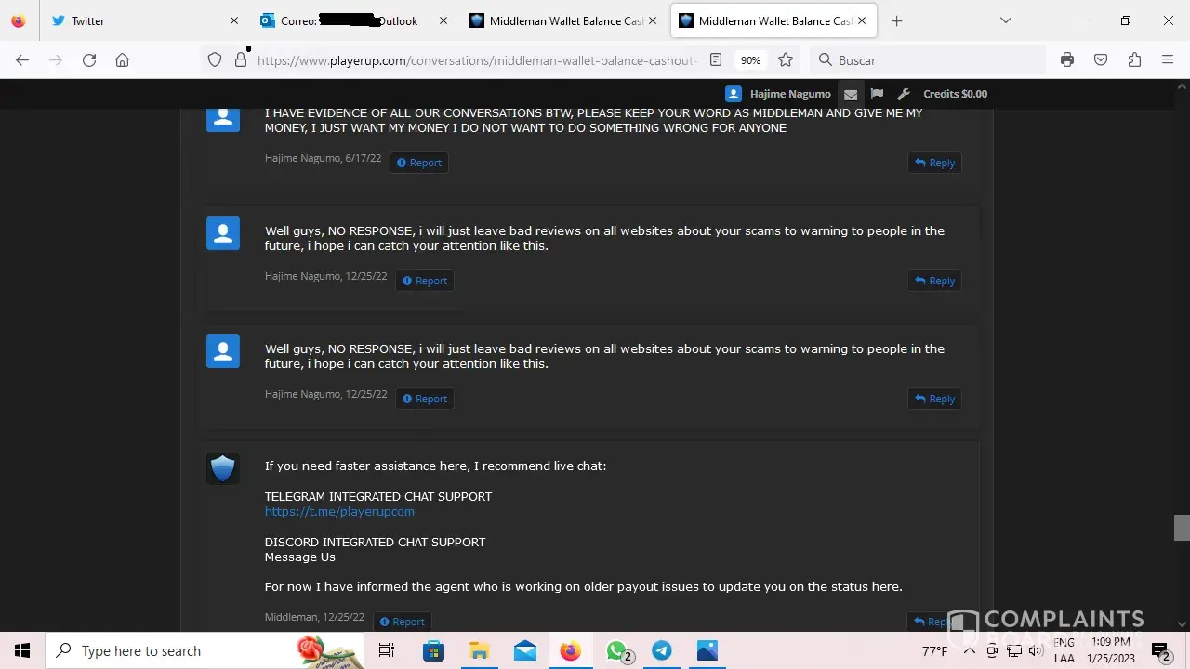Open the Firefox hamburger application menu
1190x669 pixels.
click(x=1168, y=60)
